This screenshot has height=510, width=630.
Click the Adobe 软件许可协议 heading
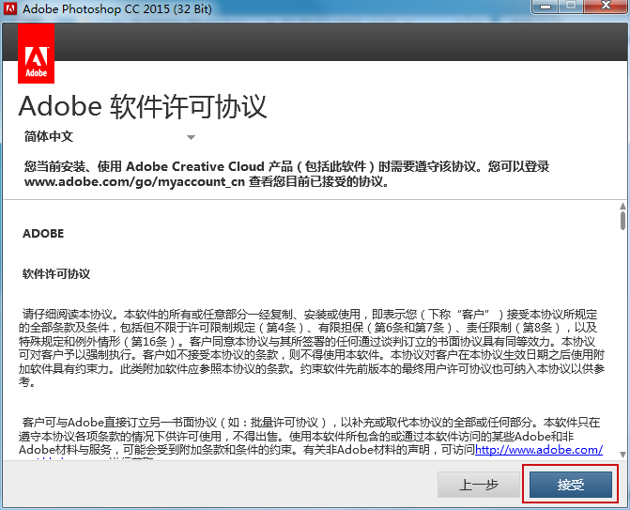(x=143, y=105)
